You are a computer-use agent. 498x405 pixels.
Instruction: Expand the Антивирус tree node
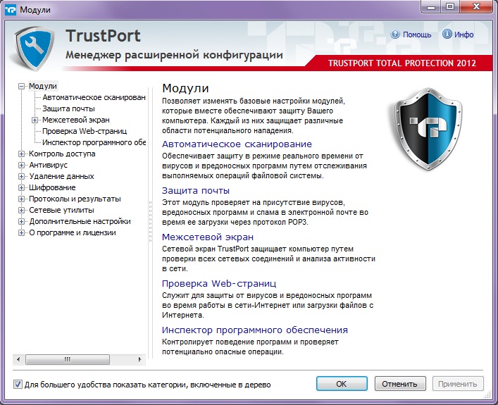click(21, 166)
